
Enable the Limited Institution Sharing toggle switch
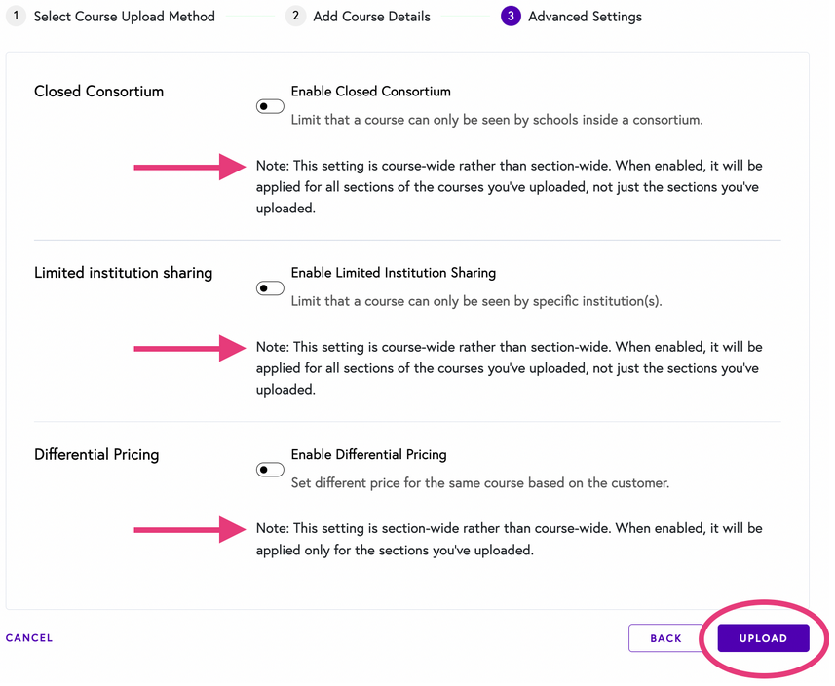pos(270,288)
